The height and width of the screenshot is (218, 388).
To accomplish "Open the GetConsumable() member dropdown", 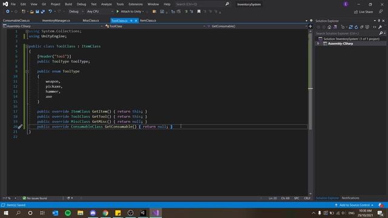I will point(257,26).
